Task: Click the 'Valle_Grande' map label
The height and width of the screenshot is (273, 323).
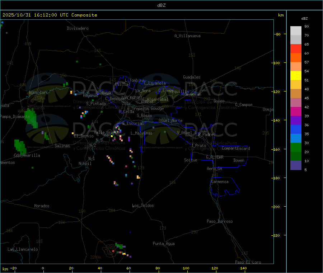Action: [107, 132]
